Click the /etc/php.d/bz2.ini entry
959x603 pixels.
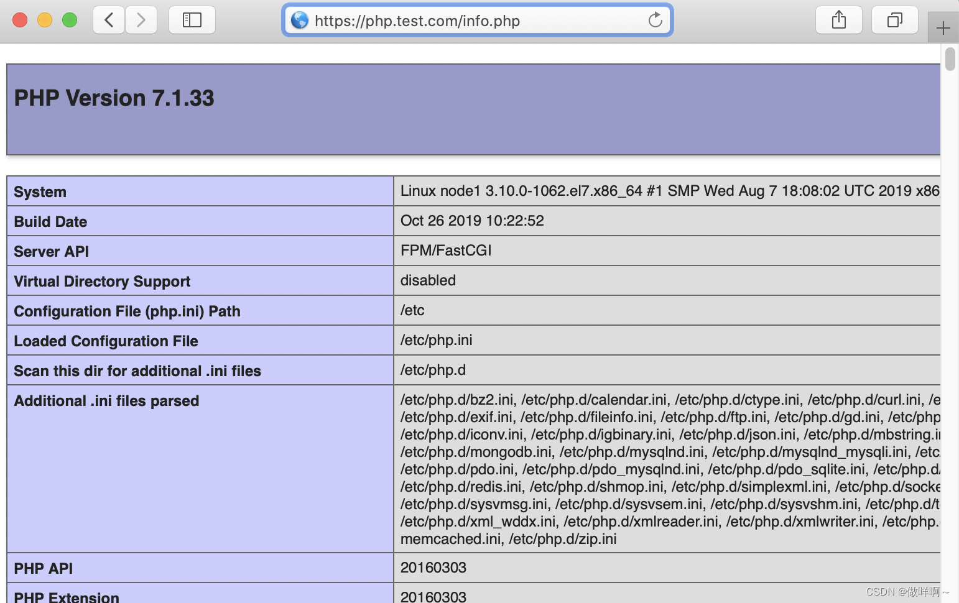point(456,400)
